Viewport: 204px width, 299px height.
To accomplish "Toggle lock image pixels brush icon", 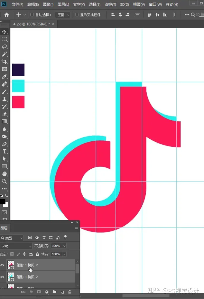I will [x=18, y=254].
